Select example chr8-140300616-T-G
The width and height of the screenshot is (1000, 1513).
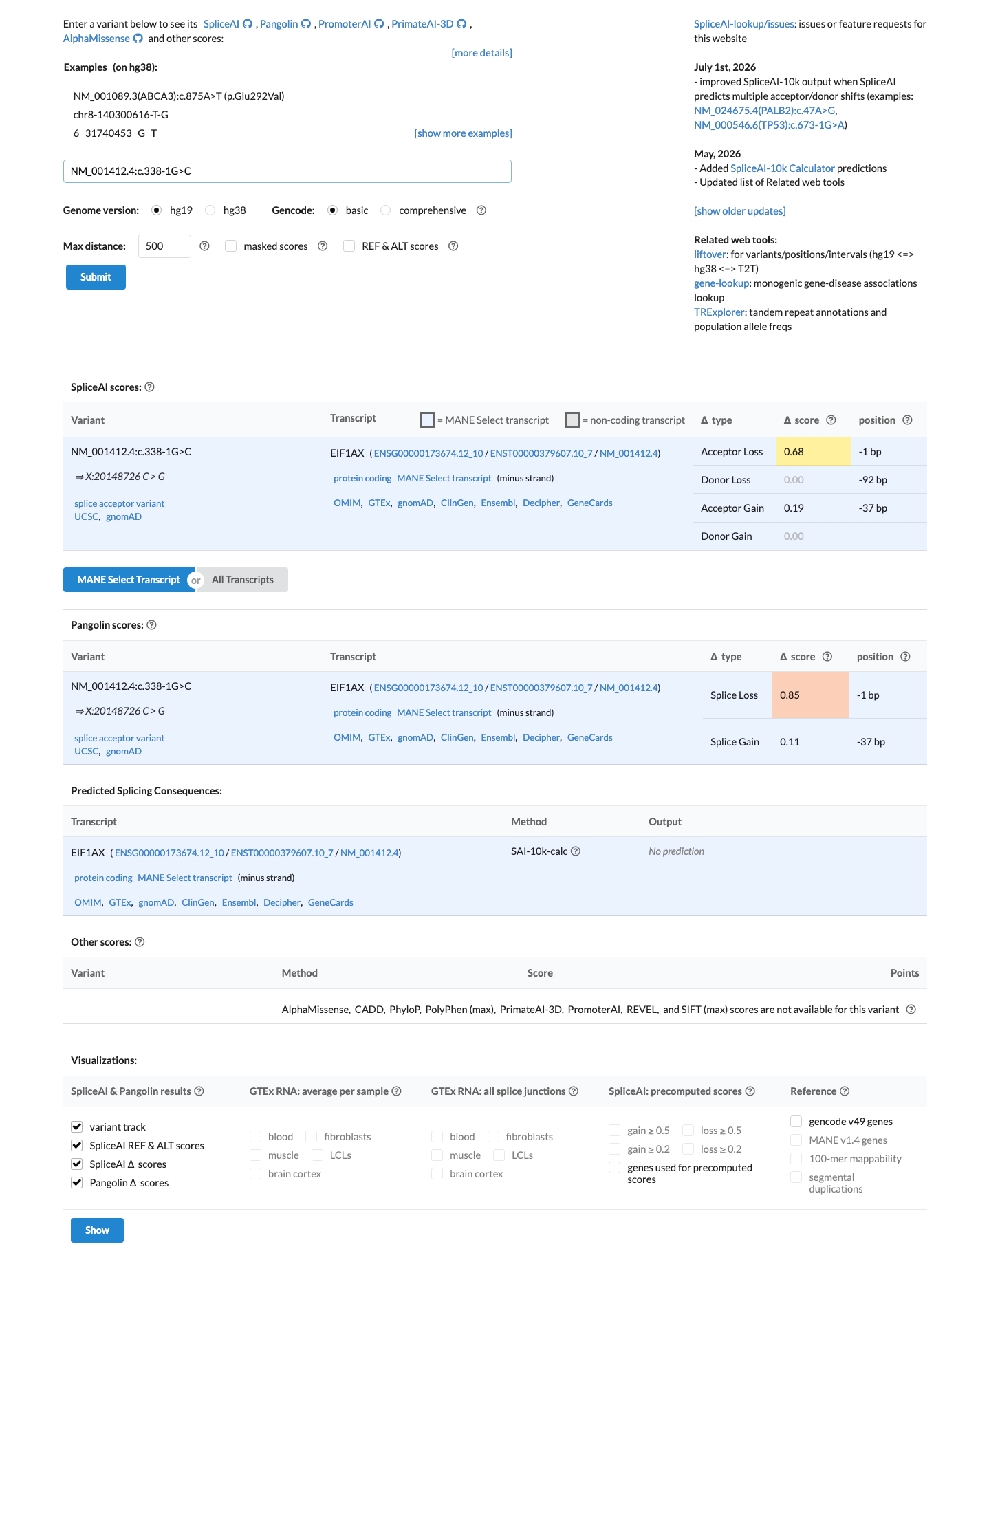point(121,115)
